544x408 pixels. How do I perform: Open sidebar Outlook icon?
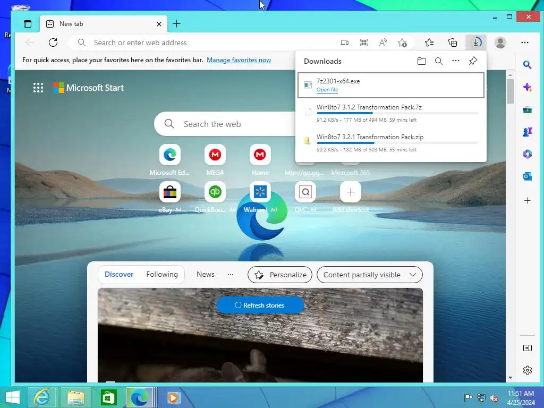tap(528, 176)
